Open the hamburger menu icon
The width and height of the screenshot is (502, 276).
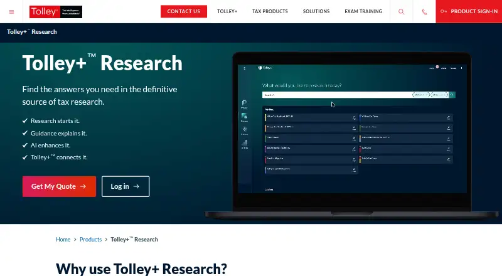pos(11,12)
